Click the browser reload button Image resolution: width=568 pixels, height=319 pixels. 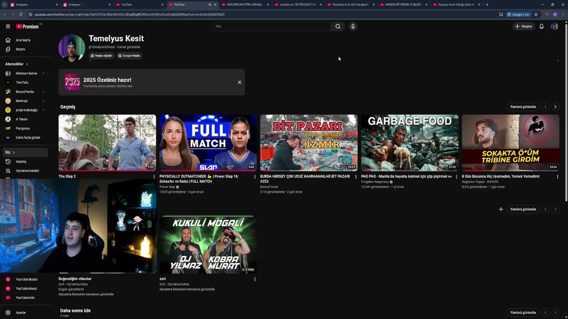pos(20,14)
